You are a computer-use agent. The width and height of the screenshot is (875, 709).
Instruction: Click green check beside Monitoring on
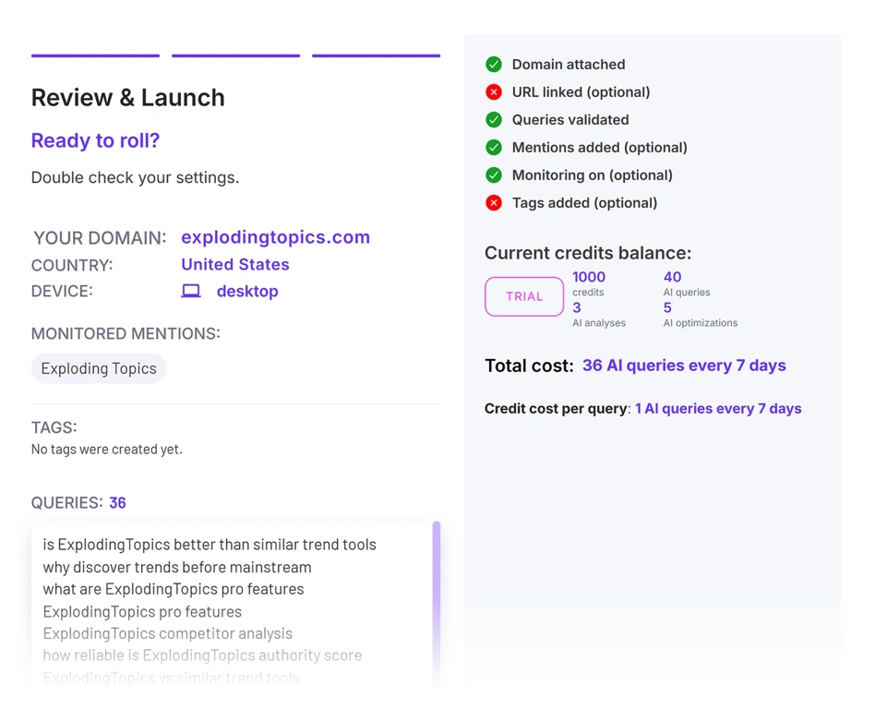coord(494,175)
